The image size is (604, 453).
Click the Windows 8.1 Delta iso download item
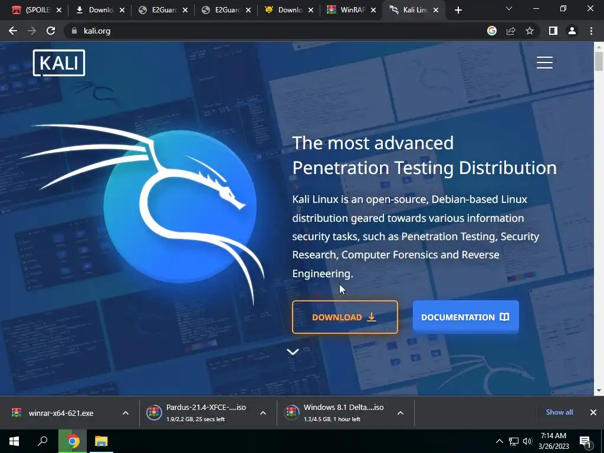coord(344,412)
